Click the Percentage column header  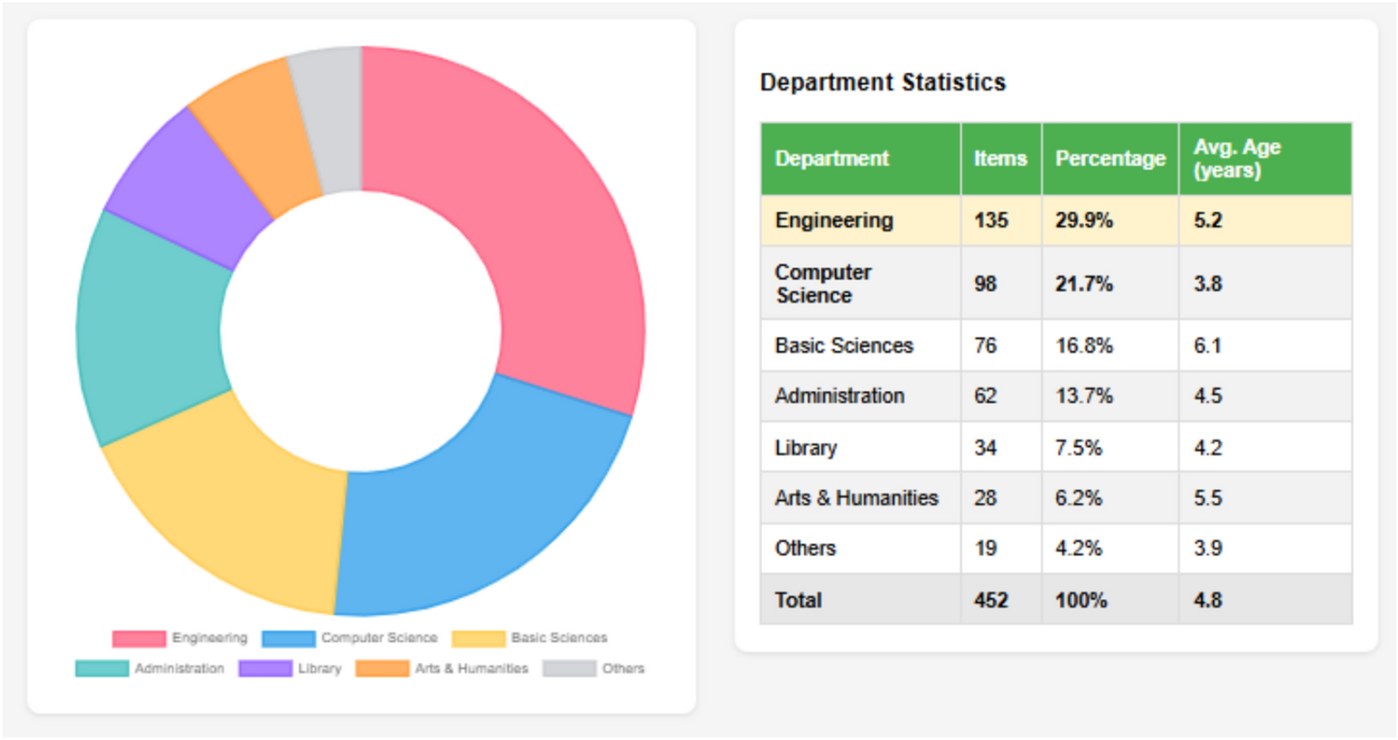(1110, 159)
